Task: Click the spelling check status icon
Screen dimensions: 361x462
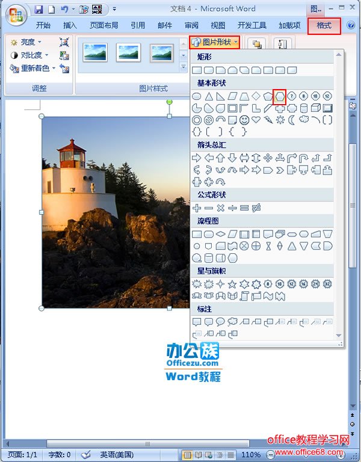Action: click(x=86, y=455)
